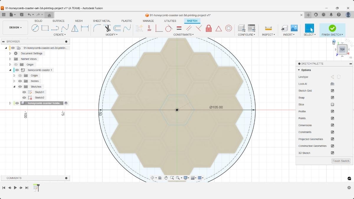Select the Line tool in Create
This screenshot has height=199, width=354.
pos(35,28)
